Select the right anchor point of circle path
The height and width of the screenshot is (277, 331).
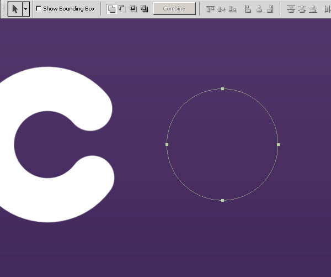click(x=278, y=144)
